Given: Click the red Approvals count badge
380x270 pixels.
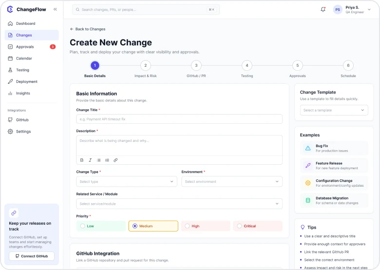Looking at the screenshot, I should (x=53, y=47).
